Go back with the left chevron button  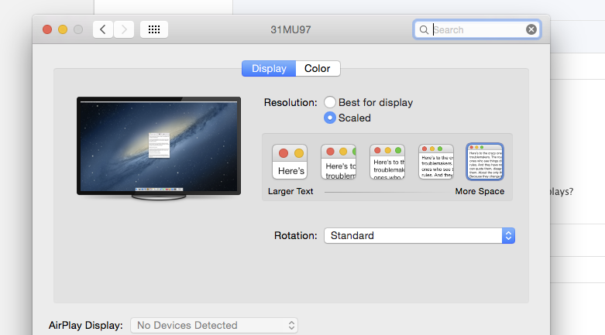(102, 29)
